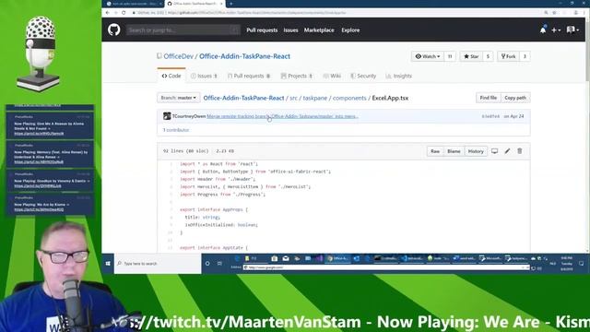Switch to the first browser tab
Viewport: 590px width, 332px height.
point(133,4)
